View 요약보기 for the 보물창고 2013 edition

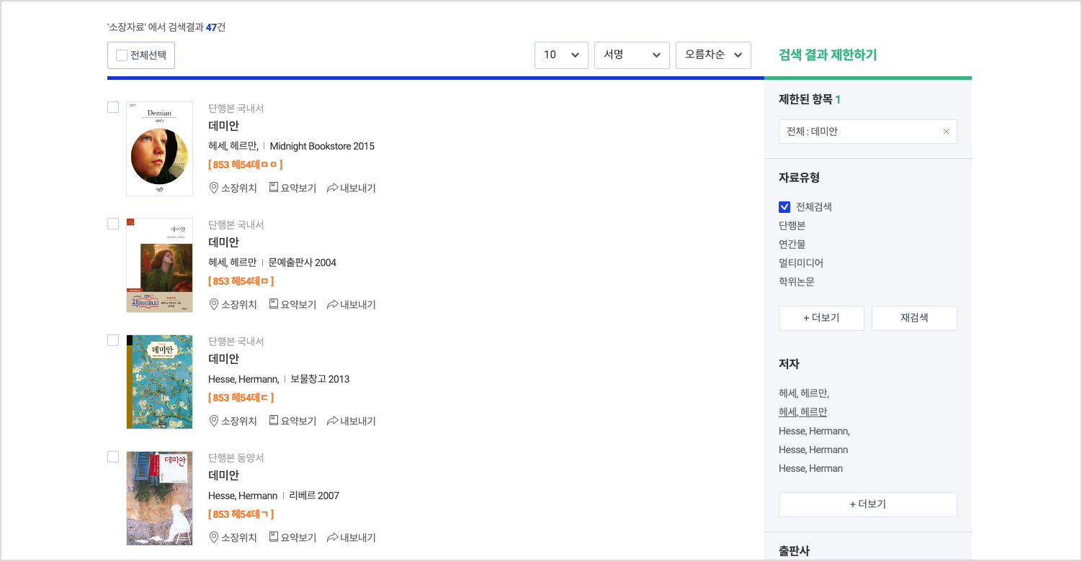tap(292, 421)
